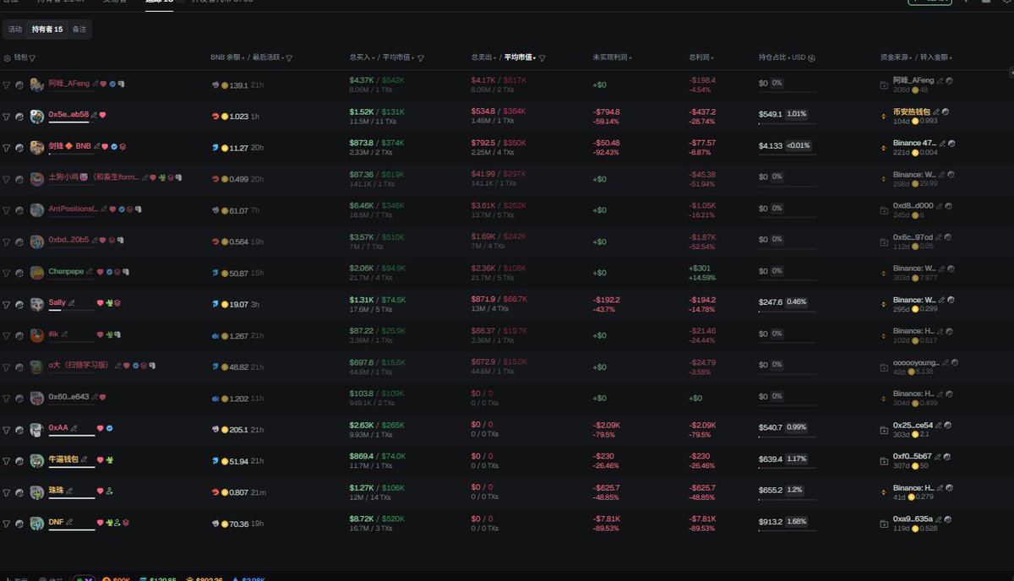1014x581 pixels.
Task: Click the chart icon beside 0xd8...d000 source
Action: pos(949,205)
